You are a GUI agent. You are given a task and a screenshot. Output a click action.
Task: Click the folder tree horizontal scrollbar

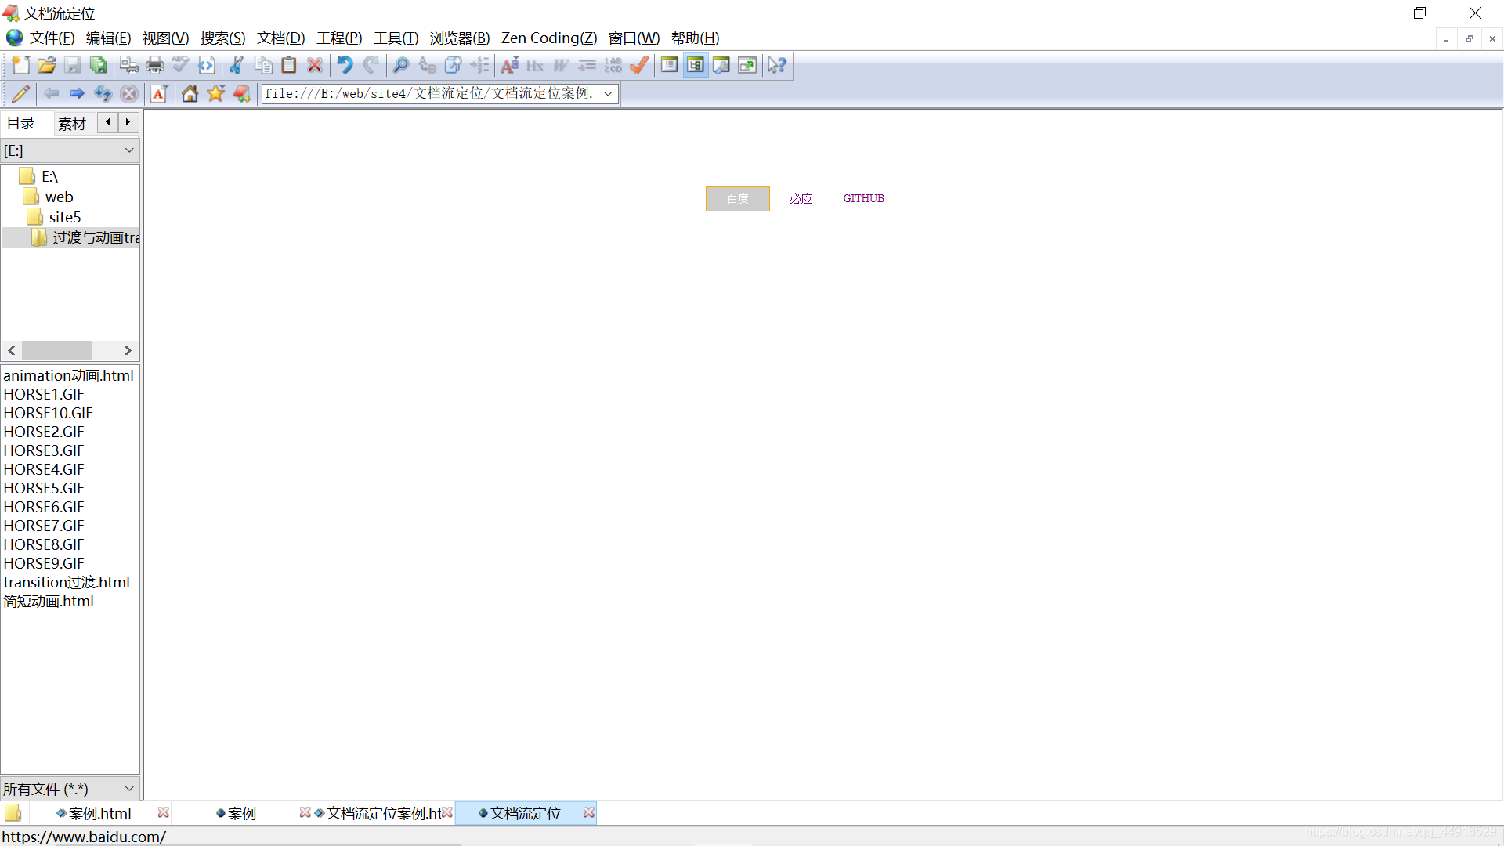(x=57, y=350)
